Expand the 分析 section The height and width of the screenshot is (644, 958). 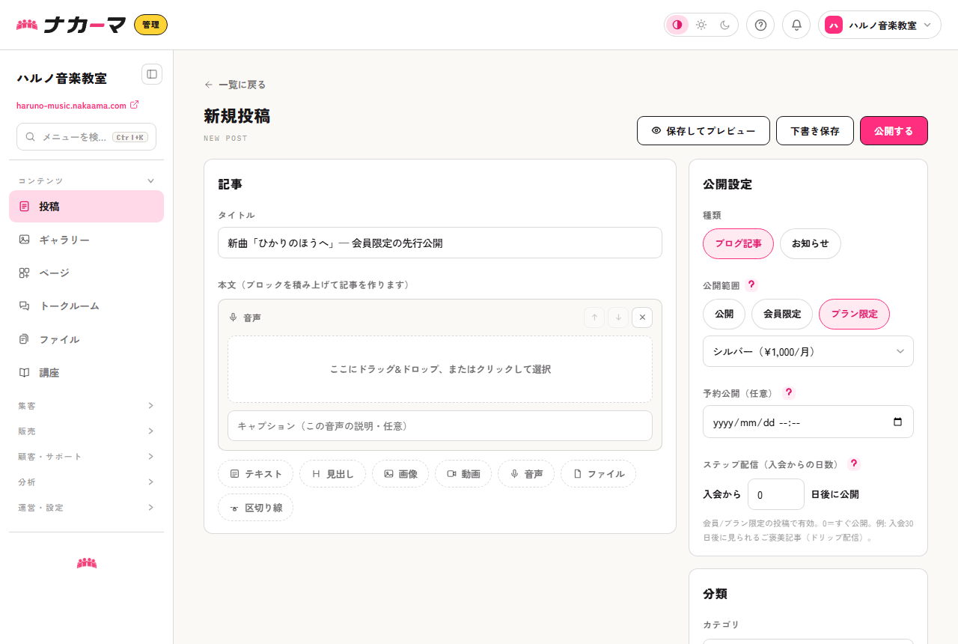pos(86,482)
